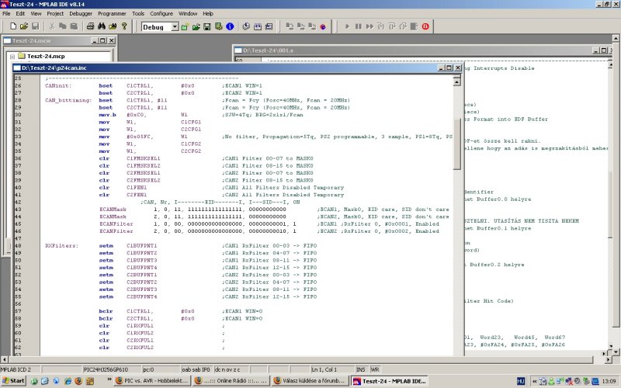Click the Step Out icon
Image resolution: width=621 pixels, height=388 pixels.
(x=403, y=26)
